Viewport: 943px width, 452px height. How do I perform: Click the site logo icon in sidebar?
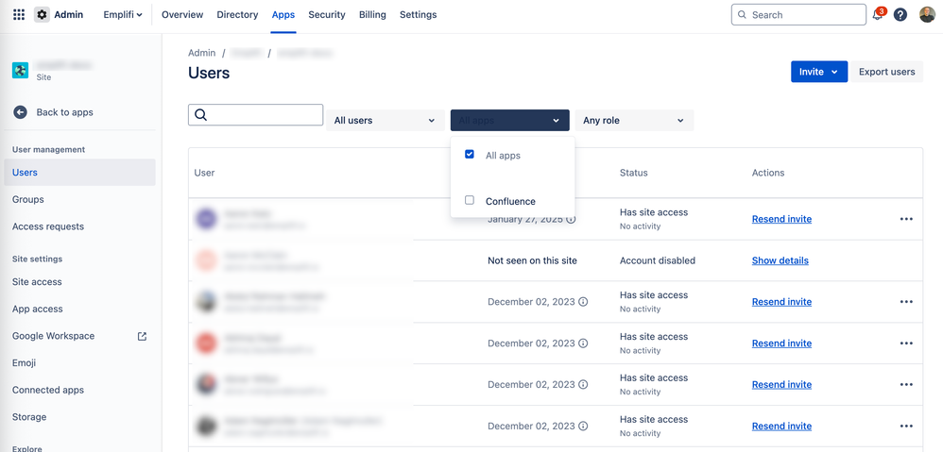20,70
